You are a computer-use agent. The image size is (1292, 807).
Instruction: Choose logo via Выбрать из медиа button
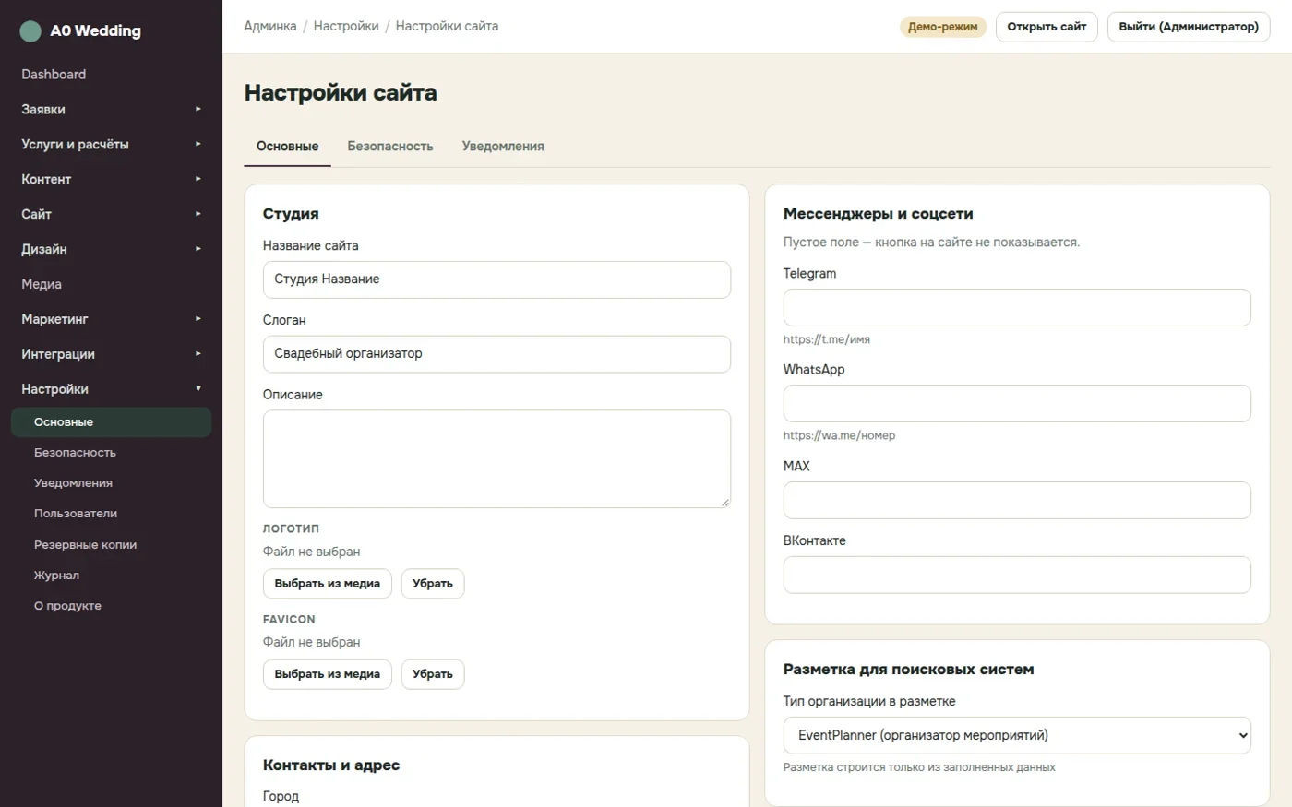coord(328,584)
